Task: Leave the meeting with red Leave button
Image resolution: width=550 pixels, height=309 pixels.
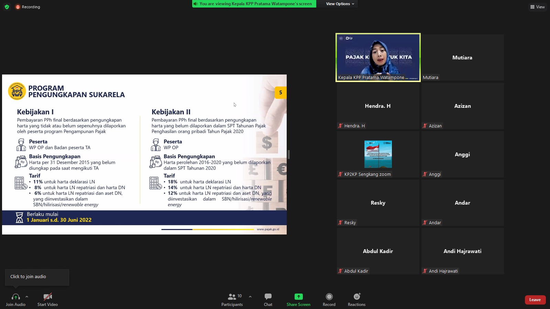Action: coord(535,300)
